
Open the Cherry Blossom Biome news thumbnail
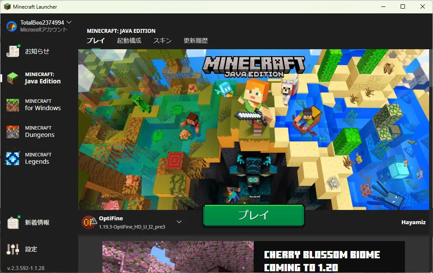click(x=178, y=257)
